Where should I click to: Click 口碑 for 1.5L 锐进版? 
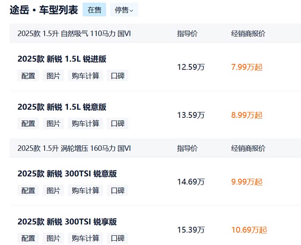pyautogui.click(x=117, y=76)
